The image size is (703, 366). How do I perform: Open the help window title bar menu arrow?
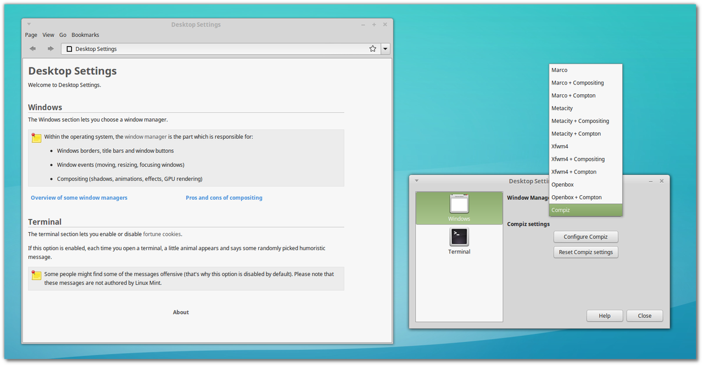point(29,24)
